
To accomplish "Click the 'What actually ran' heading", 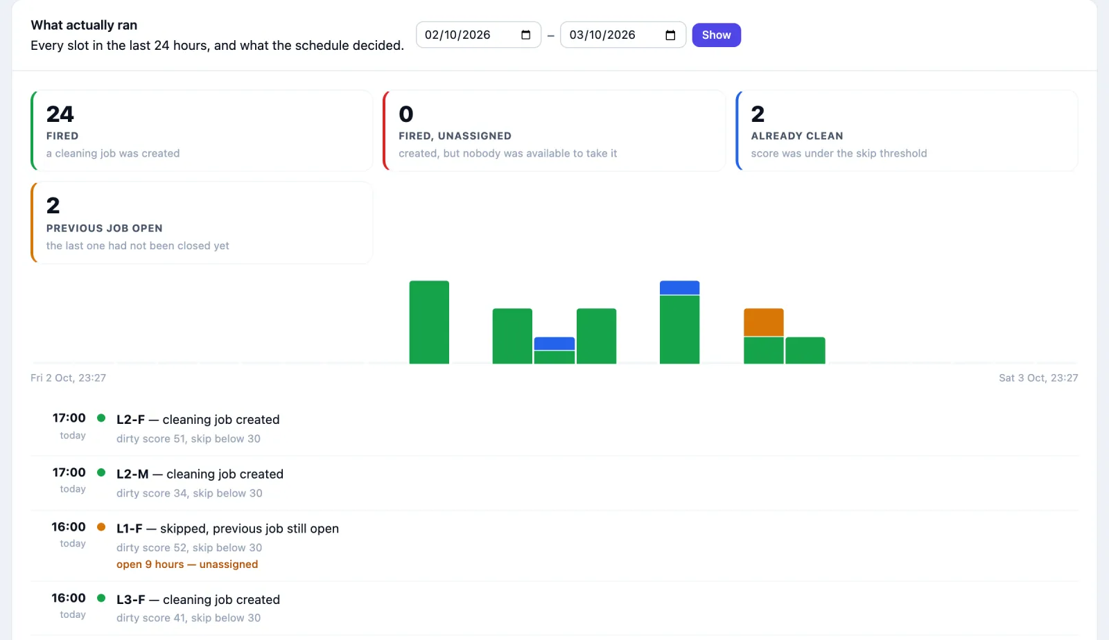I will 84,25.
